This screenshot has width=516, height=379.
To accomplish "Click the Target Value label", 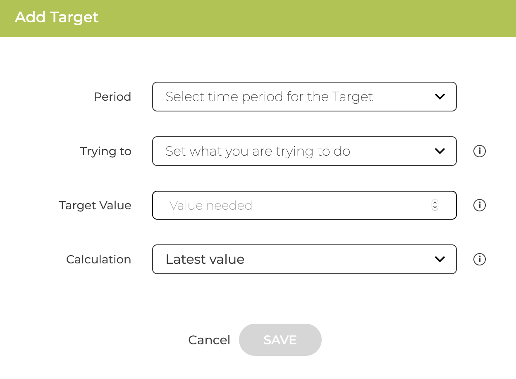I will (95, 205).
